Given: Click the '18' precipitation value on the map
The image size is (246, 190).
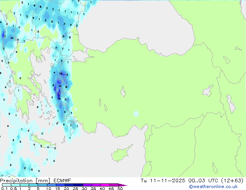Looking at the screenshot, I should coord(61,74).
